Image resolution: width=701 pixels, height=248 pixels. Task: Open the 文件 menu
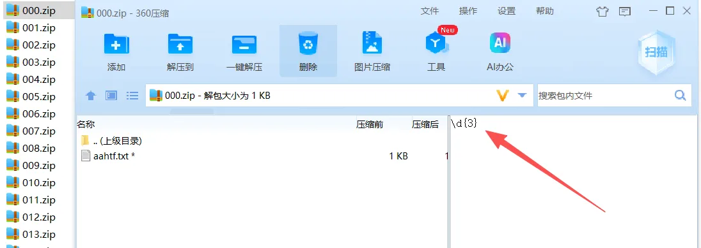pyautogui.click(x=430, y=11)
